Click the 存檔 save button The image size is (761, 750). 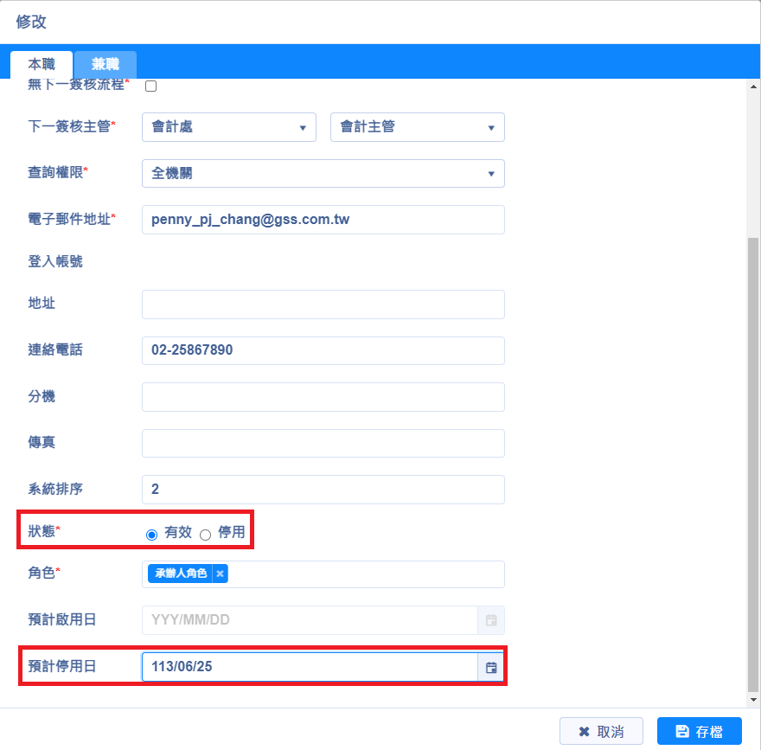tap(699, 731)
